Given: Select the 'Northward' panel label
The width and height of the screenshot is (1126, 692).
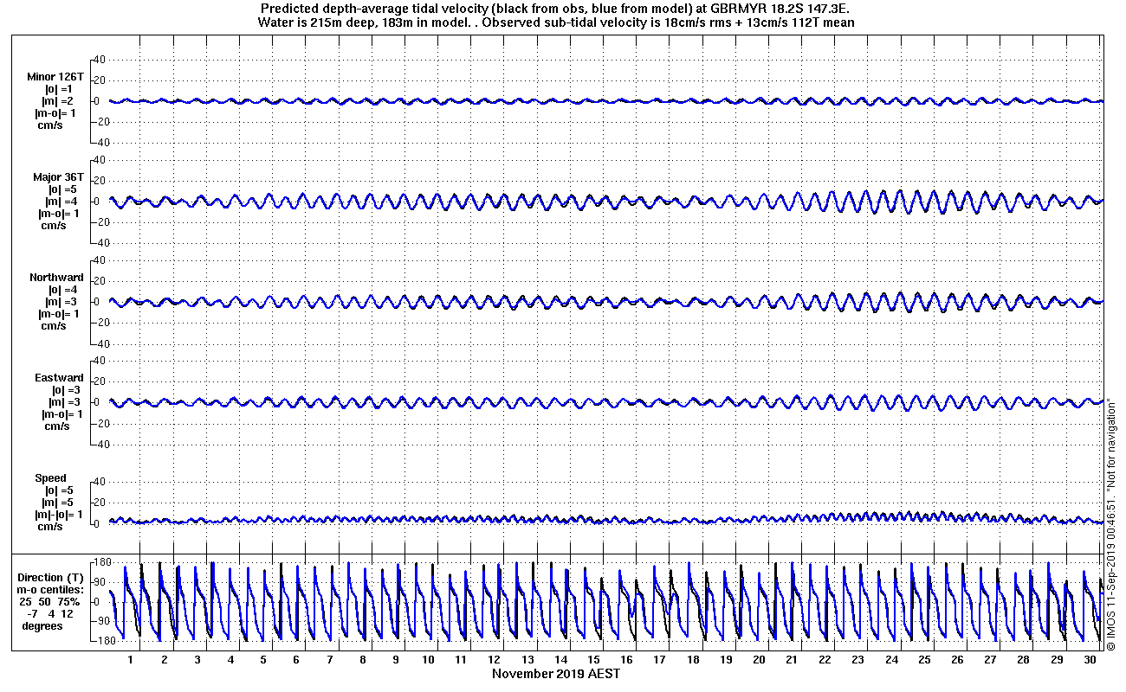Looking at the screenshot, I should click(x=57, y=278).
